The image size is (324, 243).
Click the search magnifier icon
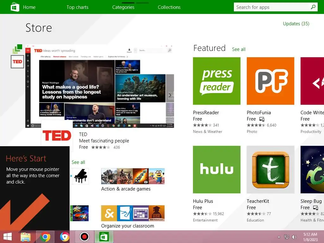[313, 7]
